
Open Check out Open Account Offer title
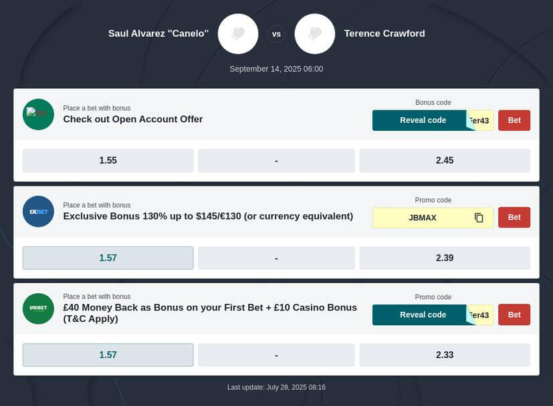pyautogui.click(x=133, y=119)
